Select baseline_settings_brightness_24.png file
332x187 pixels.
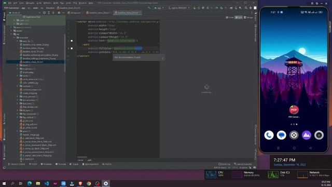(39, 59)
